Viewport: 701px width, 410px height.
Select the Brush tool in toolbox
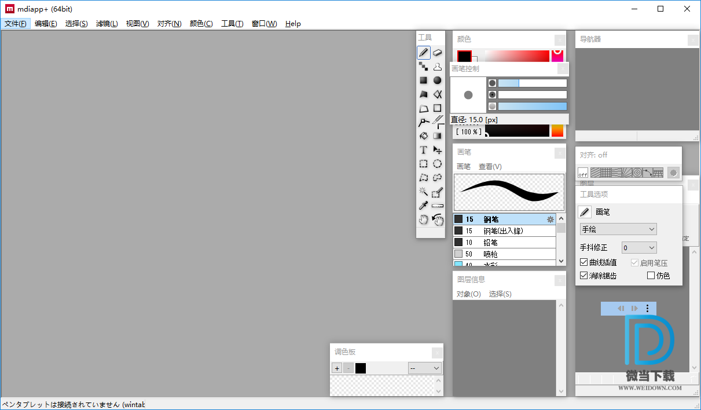click(x=424, y=53)
